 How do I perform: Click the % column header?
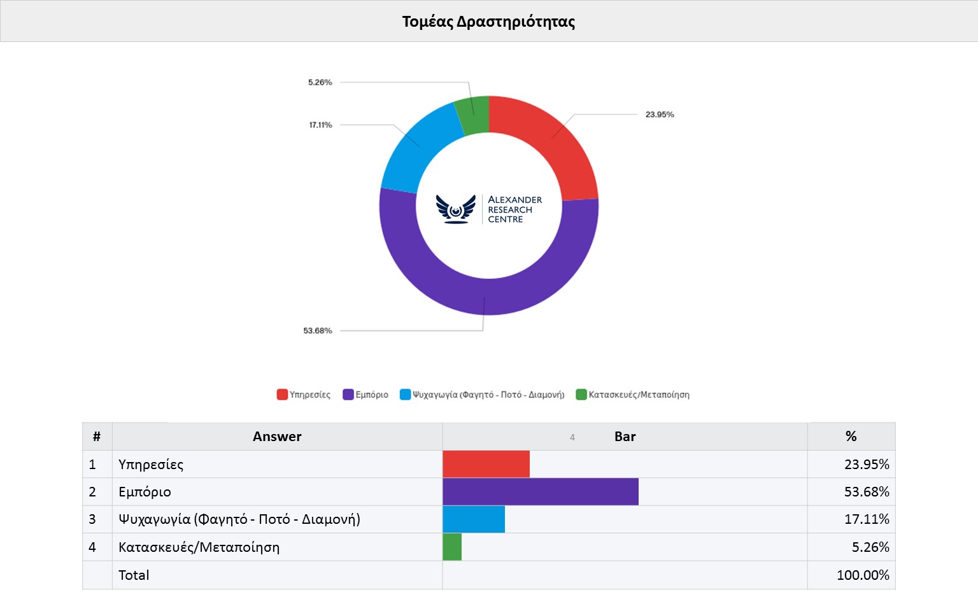(851, 437)
